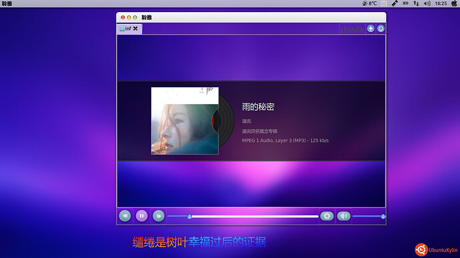The width and height of the screenshot is (460, 258).
Task: Open the player settings gear
Action: 327,216
